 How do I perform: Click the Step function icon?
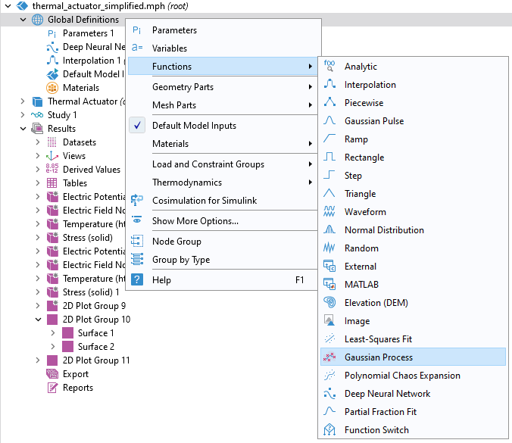[x=329, y=175]
